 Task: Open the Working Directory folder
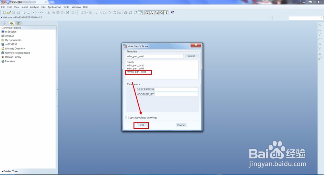point(13,49)
